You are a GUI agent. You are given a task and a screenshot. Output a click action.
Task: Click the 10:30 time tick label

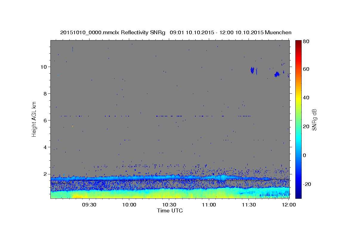(x=169, y=205)
